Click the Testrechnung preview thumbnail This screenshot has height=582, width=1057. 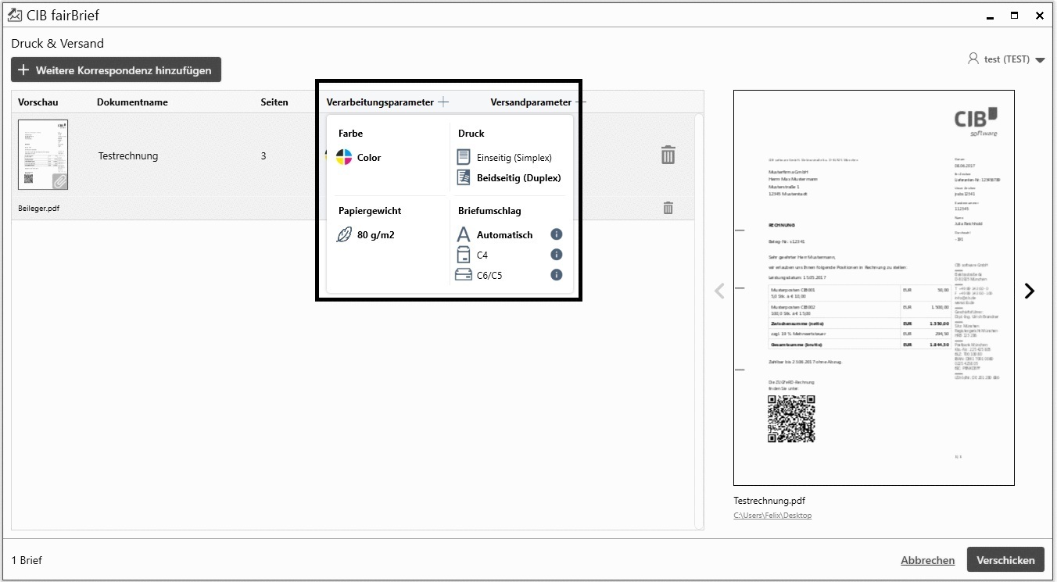coord(43,155)
